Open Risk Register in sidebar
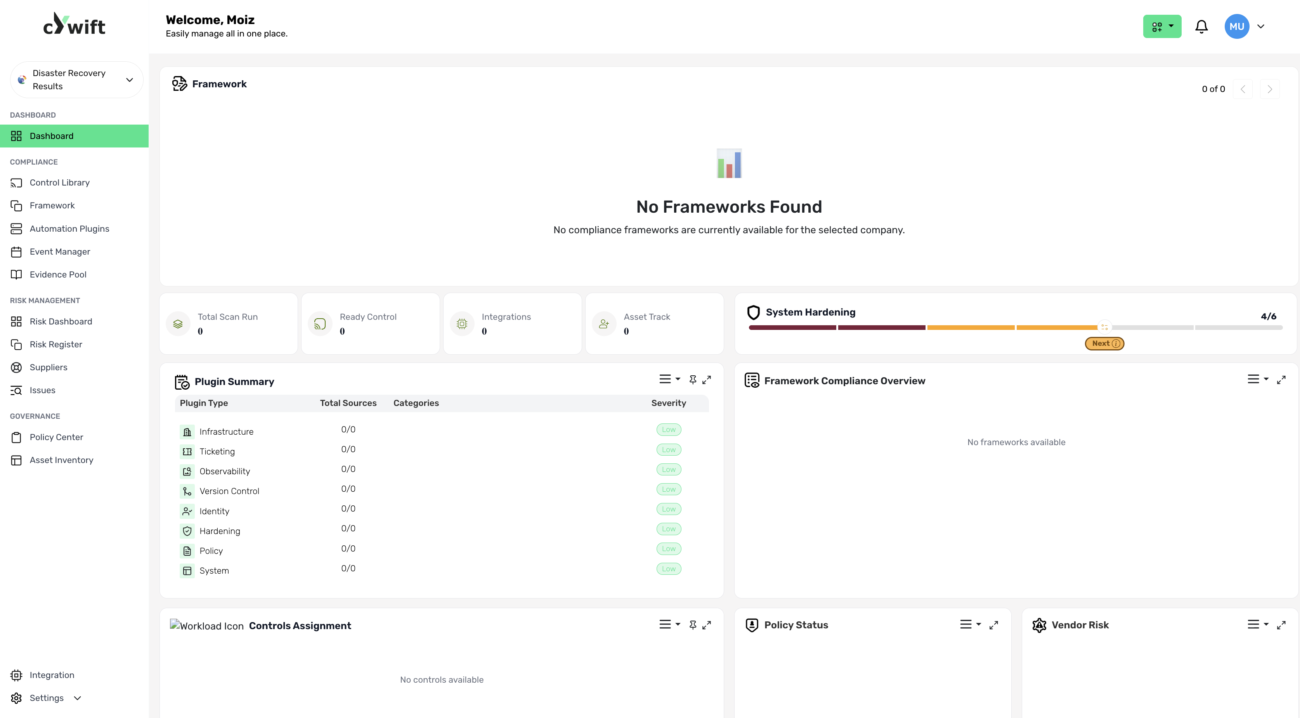The width and height of the screenshot is (1300, 718). pos(55,344)
